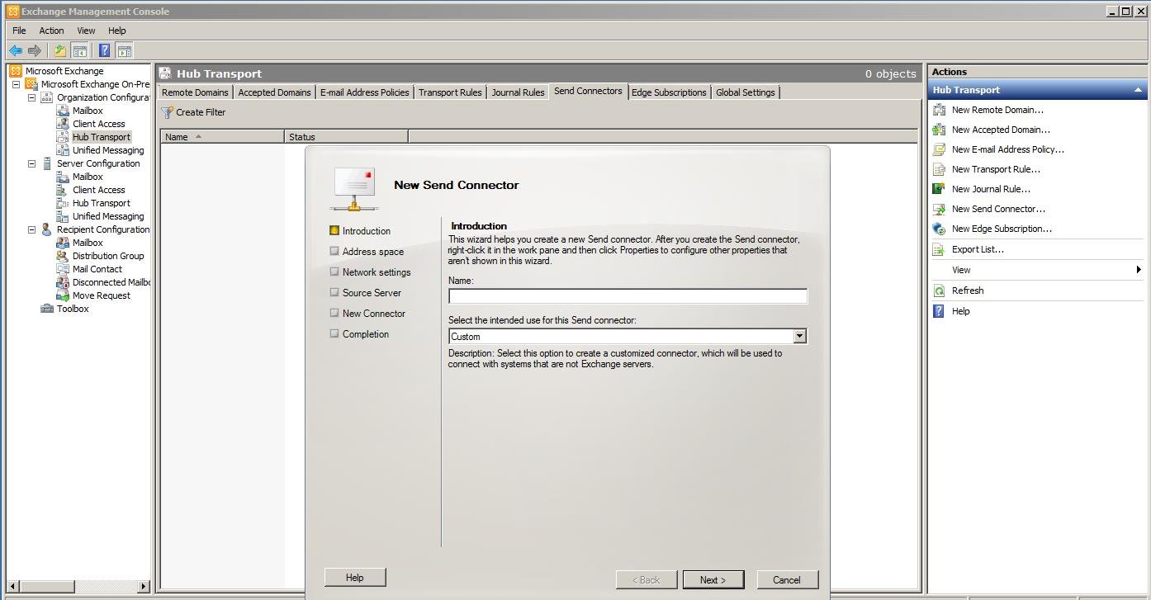The width and height of the screenshot is (1151, 600).
Task: Click the Forward arrow toolbar icon
Action: tap(35, 50)
